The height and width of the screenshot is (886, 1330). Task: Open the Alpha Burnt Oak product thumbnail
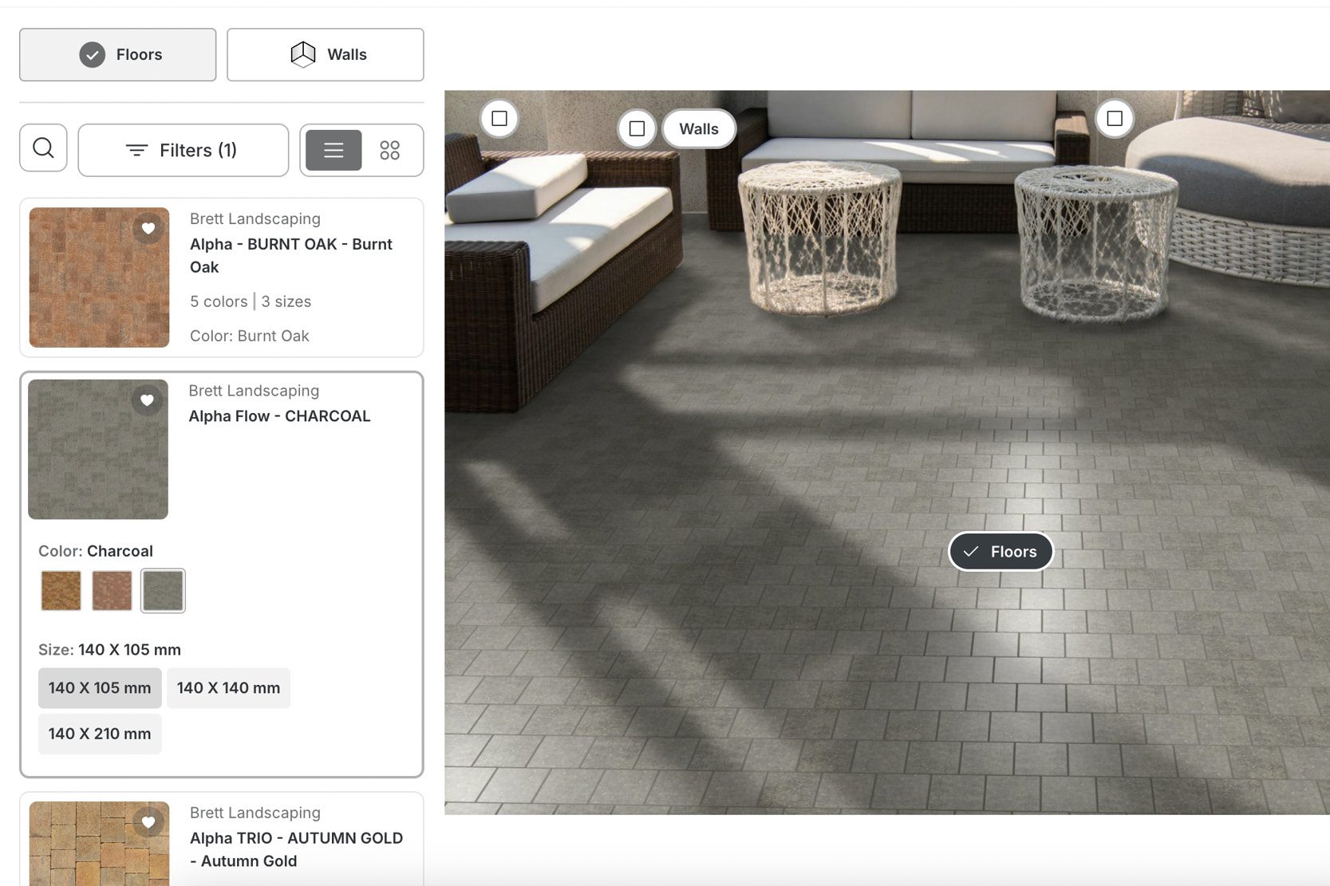[x=99, y=278]
